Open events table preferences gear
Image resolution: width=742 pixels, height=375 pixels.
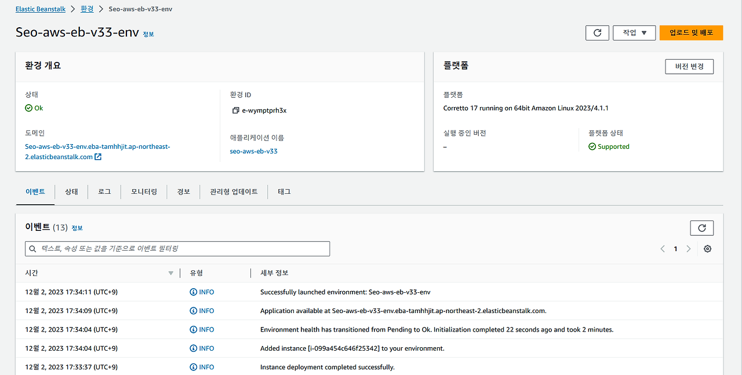tap(707, 249)
